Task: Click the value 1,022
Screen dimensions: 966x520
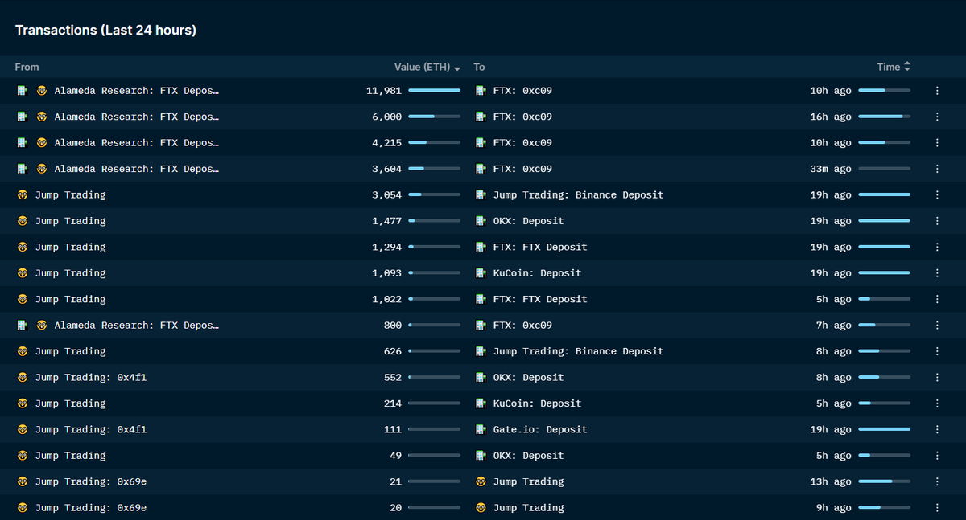Action: coord(386,299)
